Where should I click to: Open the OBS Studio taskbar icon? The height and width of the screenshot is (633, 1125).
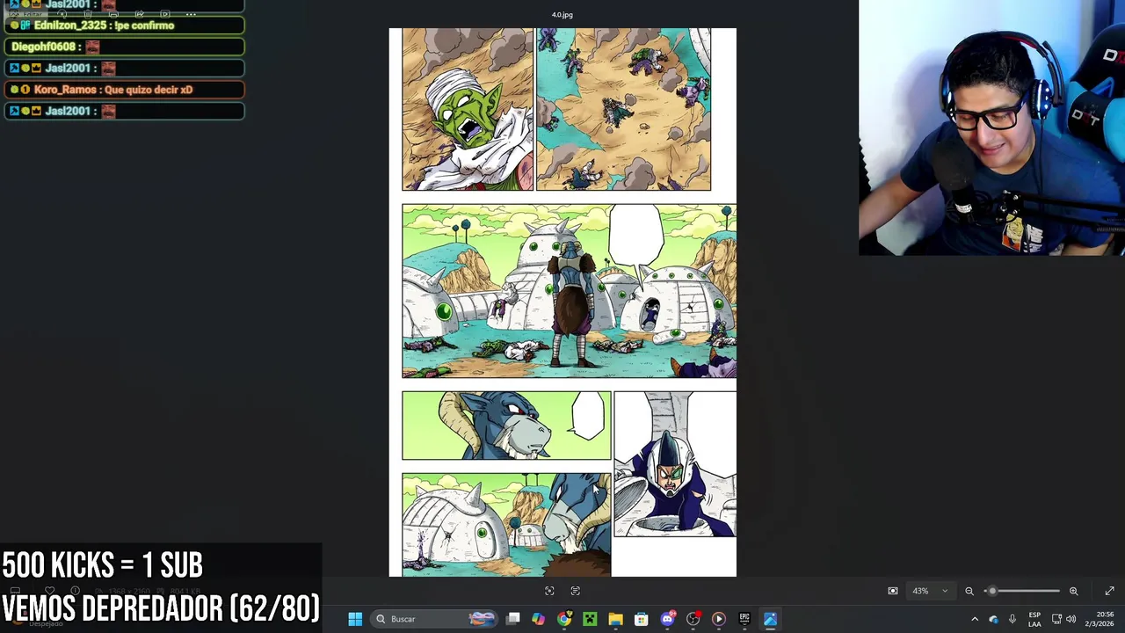coord(693,619)
